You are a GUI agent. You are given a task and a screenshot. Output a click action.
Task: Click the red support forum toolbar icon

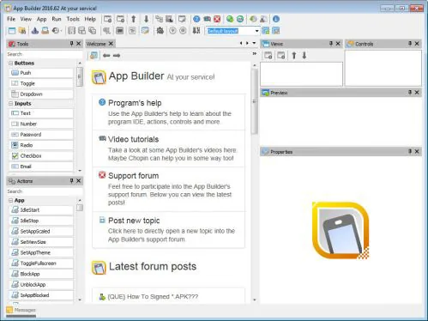point(217,19)
